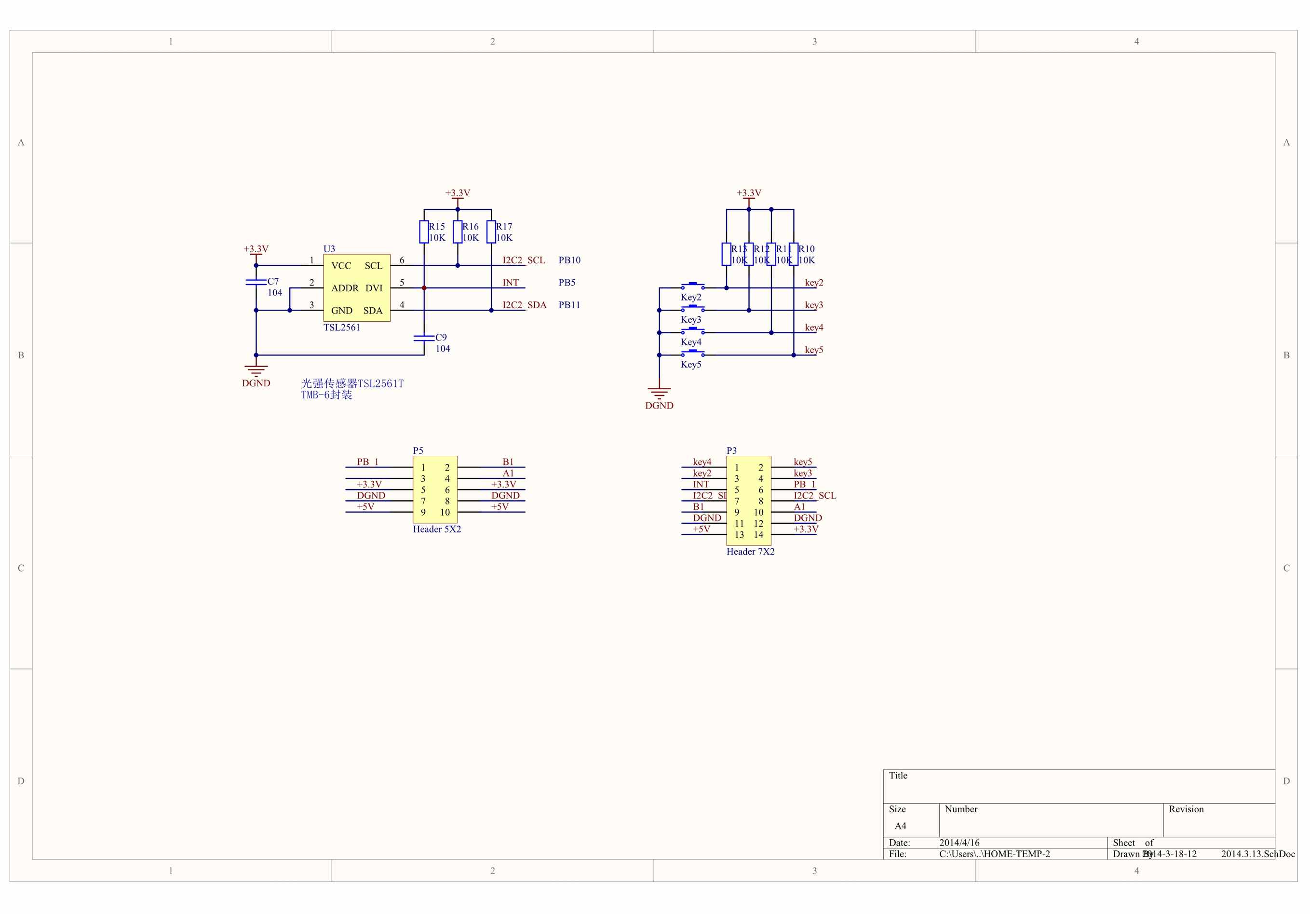Select the Key5 push button symbol

pos(693,353)
